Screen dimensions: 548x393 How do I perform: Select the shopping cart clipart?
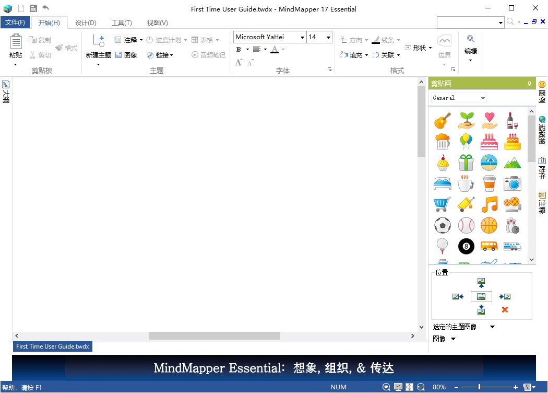pos(443,204)
